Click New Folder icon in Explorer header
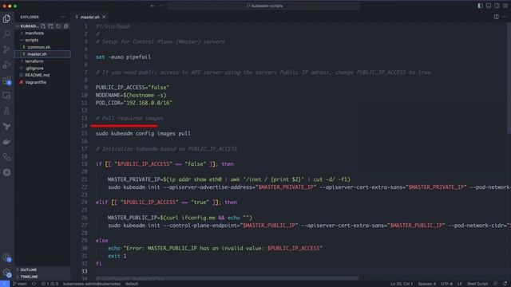The height and width of the screenshot is (287, 511). click(x=51, y=26)
